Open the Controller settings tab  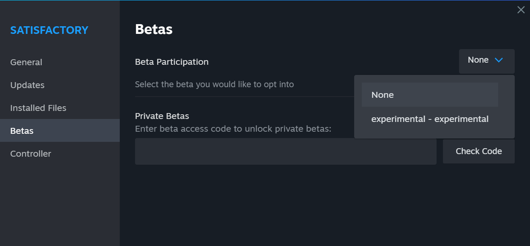click(31, 154)
